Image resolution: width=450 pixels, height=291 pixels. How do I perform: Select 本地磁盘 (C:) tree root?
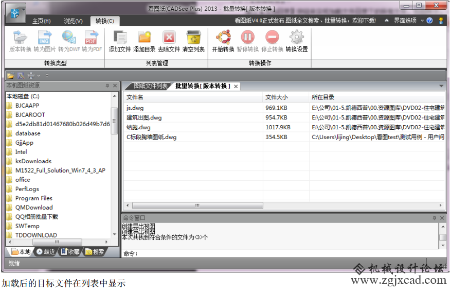(23, 96)
